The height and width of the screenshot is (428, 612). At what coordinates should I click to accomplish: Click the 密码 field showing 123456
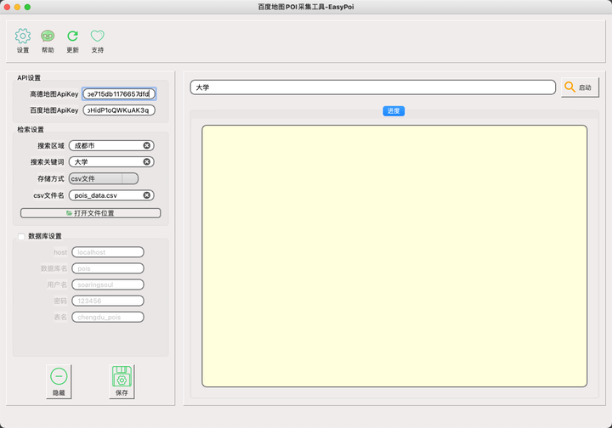coord(108,301)
